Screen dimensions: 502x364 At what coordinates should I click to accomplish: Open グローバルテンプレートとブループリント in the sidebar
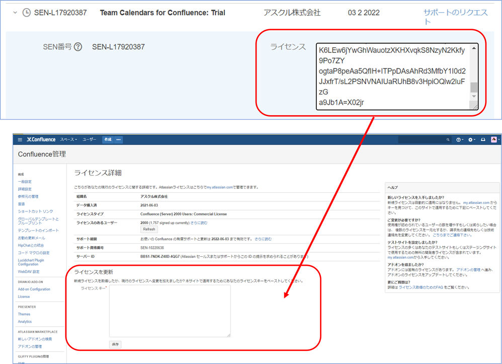click(x=38, y=221)
